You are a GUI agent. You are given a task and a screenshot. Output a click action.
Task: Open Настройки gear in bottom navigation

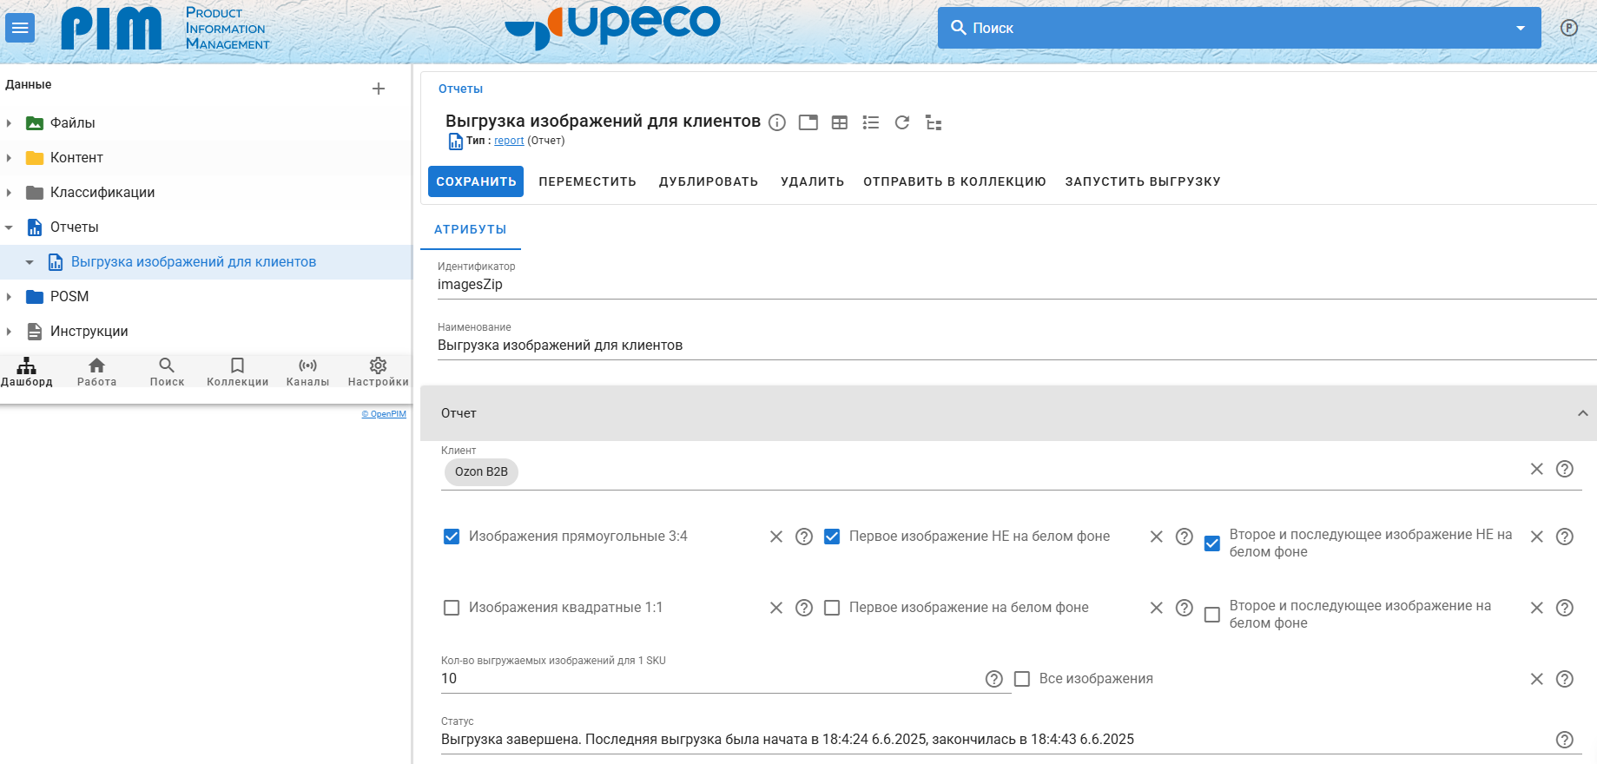pos(378,371)
